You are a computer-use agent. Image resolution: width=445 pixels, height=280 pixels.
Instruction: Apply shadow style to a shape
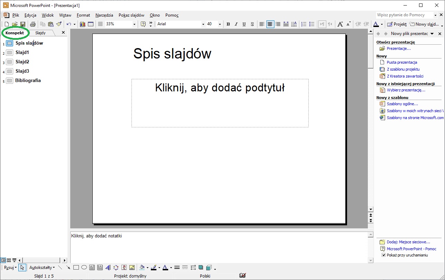click(x=201, y=268)
